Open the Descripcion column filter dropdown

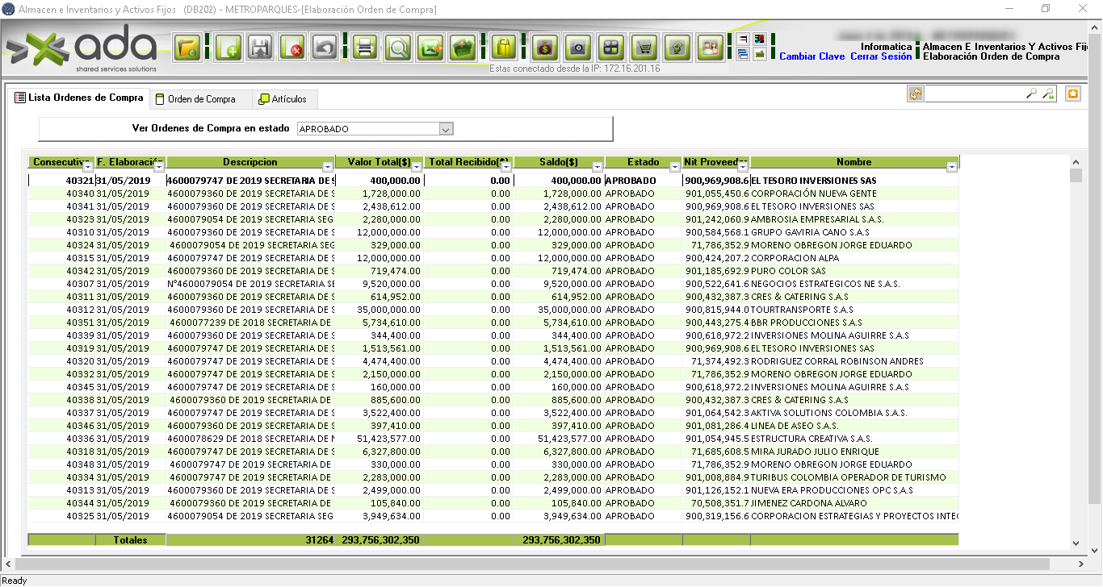328,167
